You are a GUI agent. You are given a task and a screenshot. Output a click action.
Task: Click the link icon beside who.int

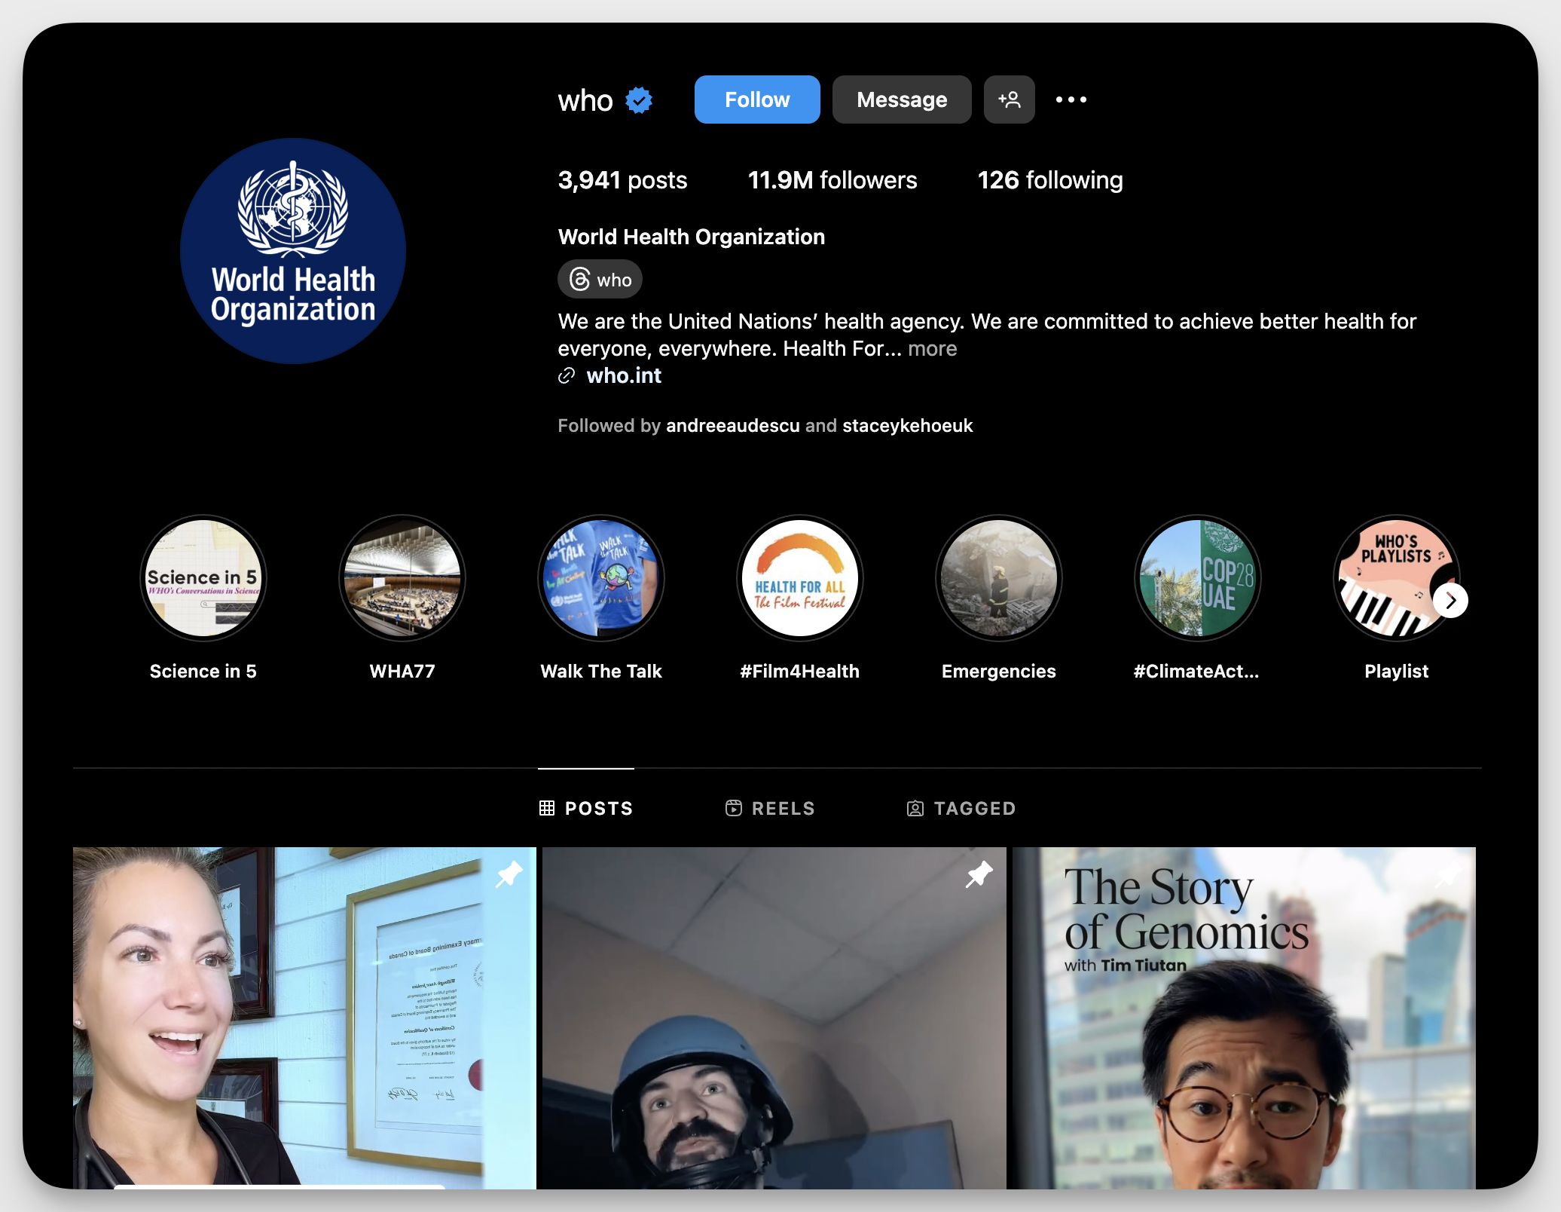point(567,375)
